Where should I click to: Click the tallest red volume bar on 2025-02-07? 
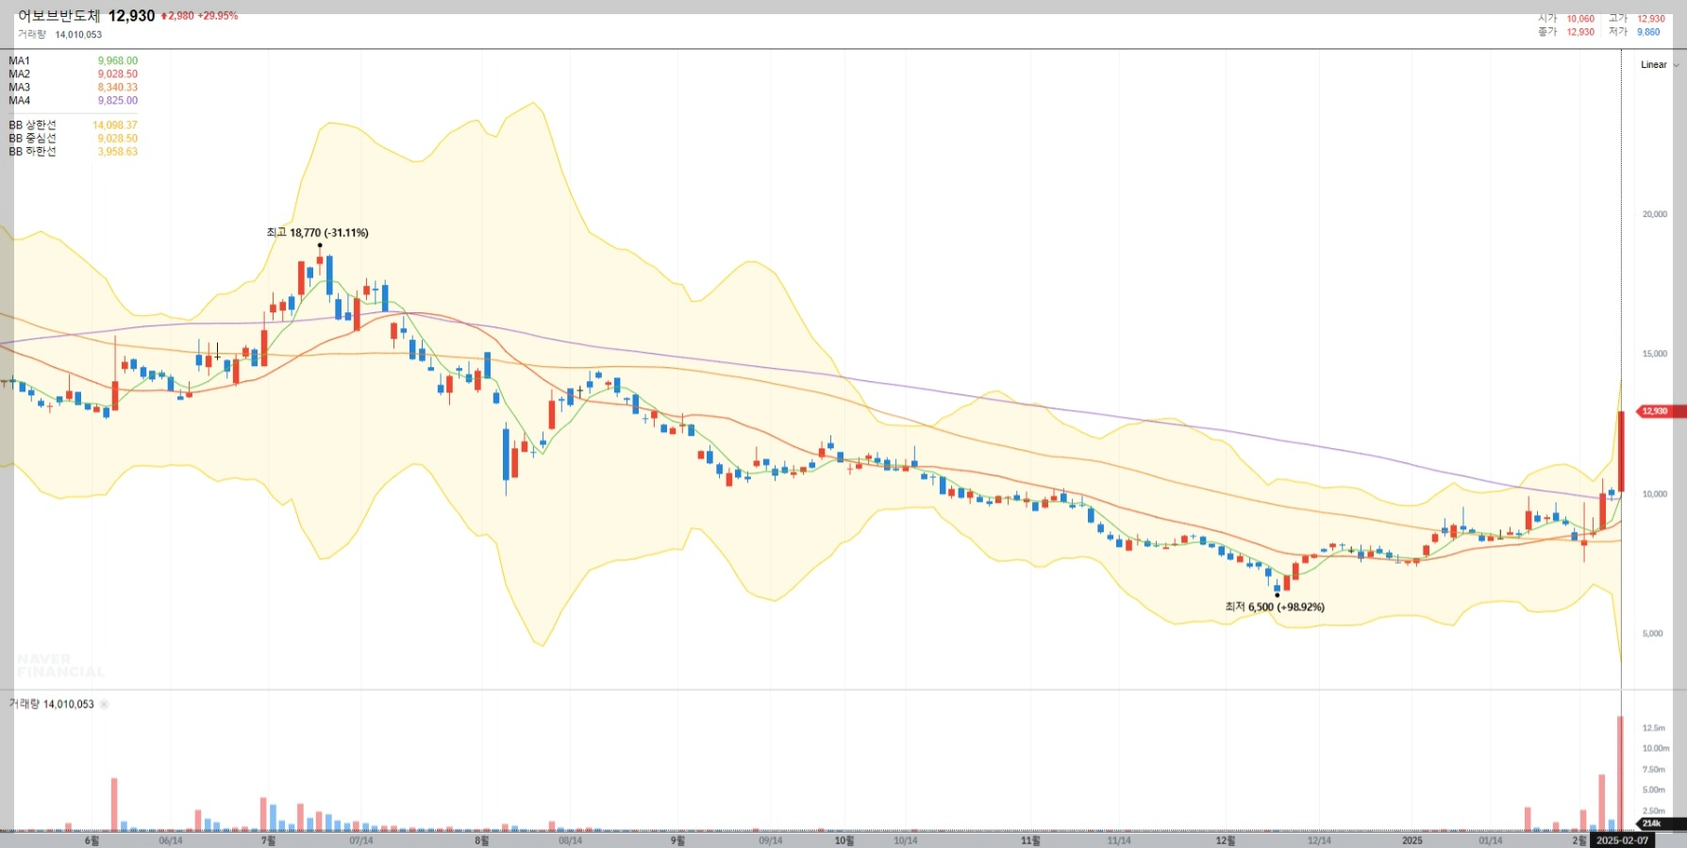1621,773
